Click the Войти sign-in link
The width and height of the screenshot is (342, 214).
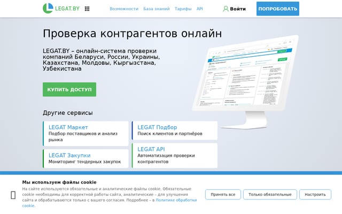[x=238, y=9]
